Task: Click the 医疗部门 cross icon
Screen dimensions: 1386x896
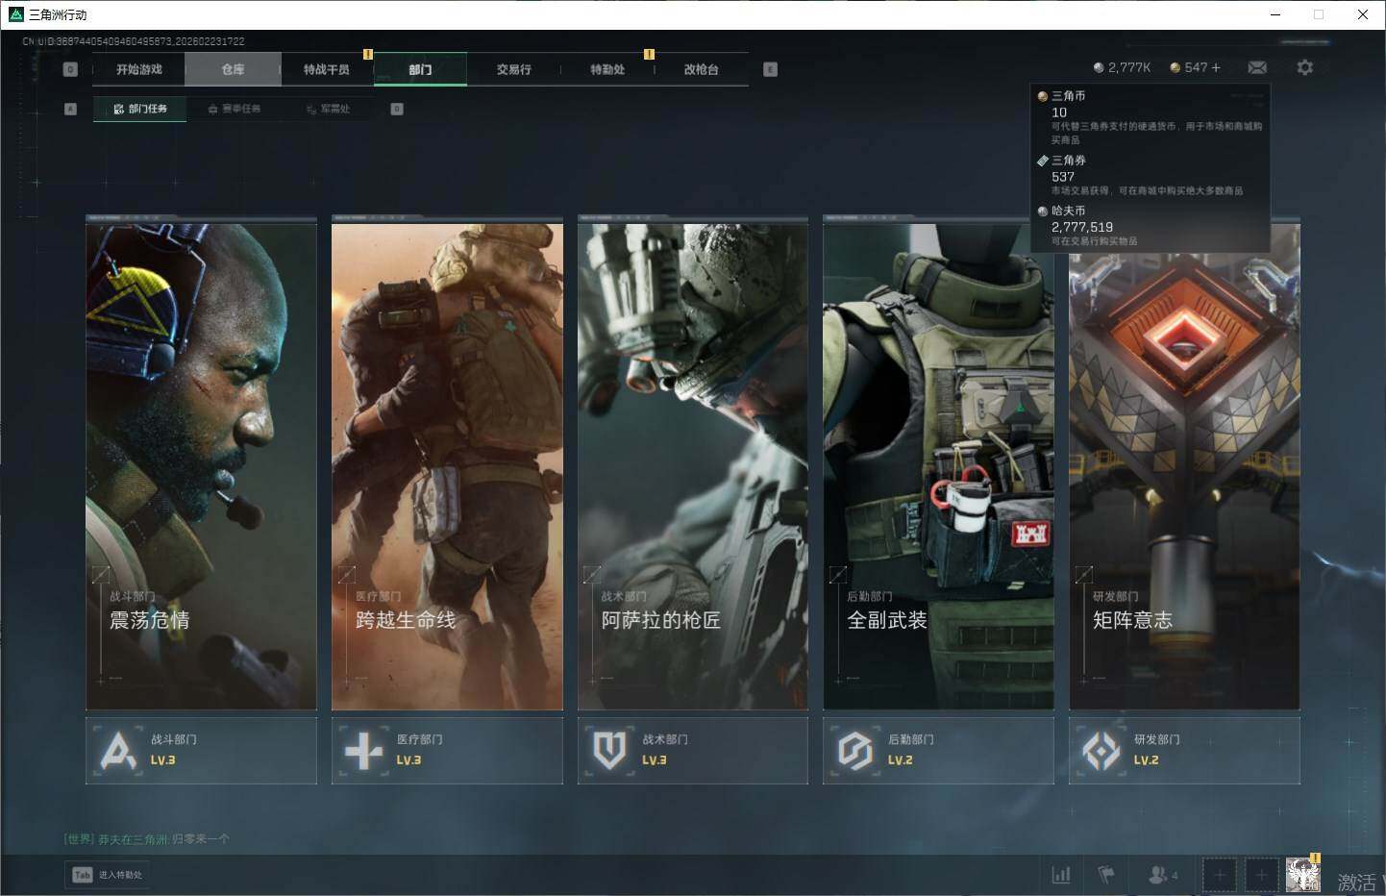Action: tap(363, 751)
